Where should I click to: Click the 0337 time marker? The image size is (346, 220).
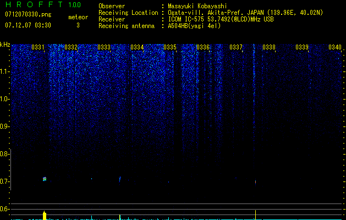(x=235, y=47)
